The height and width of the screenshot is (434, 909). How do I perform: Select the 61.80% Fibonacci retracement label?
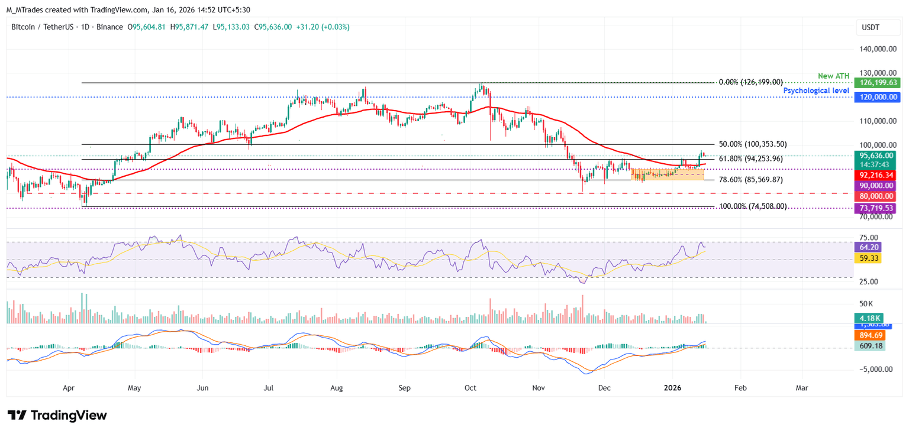[x=750, y=159]
